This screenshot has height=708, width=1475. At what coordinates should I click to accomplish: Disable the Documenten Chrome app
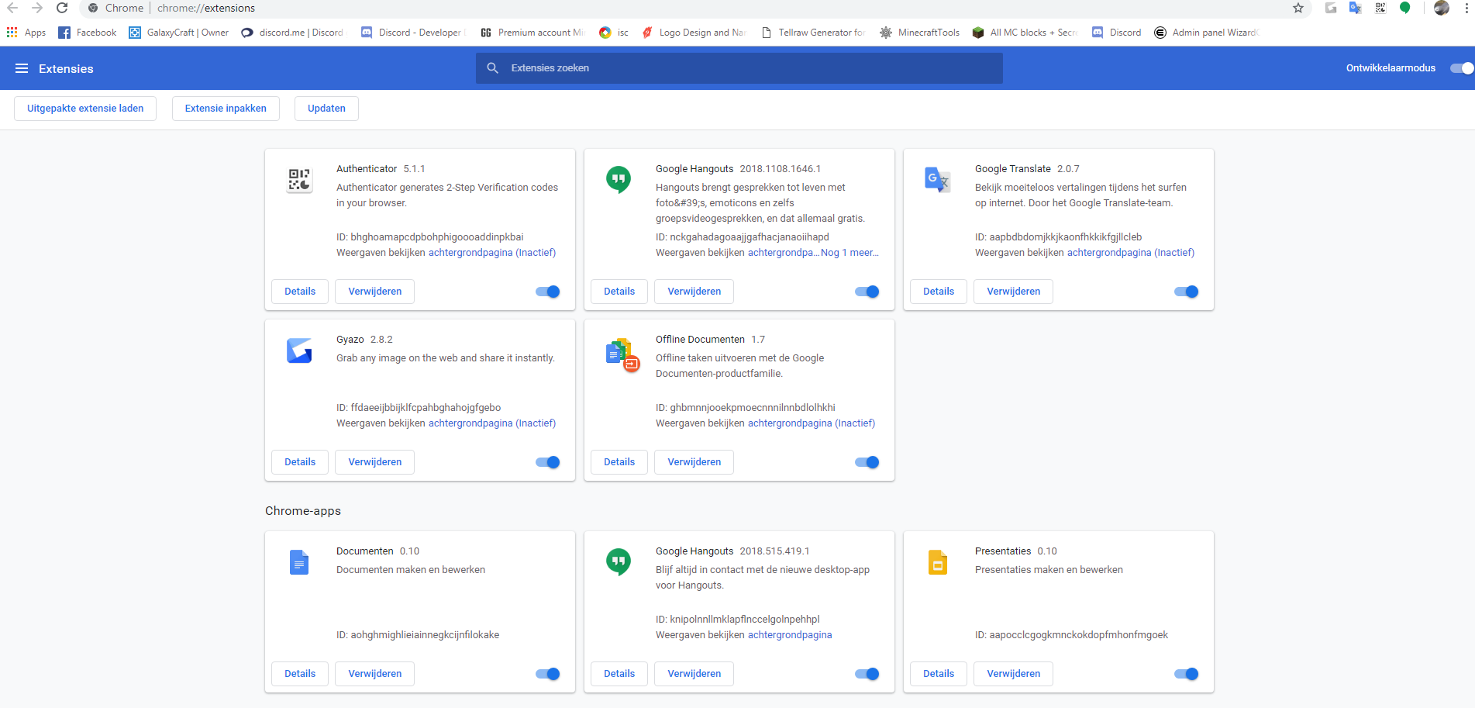548,674
